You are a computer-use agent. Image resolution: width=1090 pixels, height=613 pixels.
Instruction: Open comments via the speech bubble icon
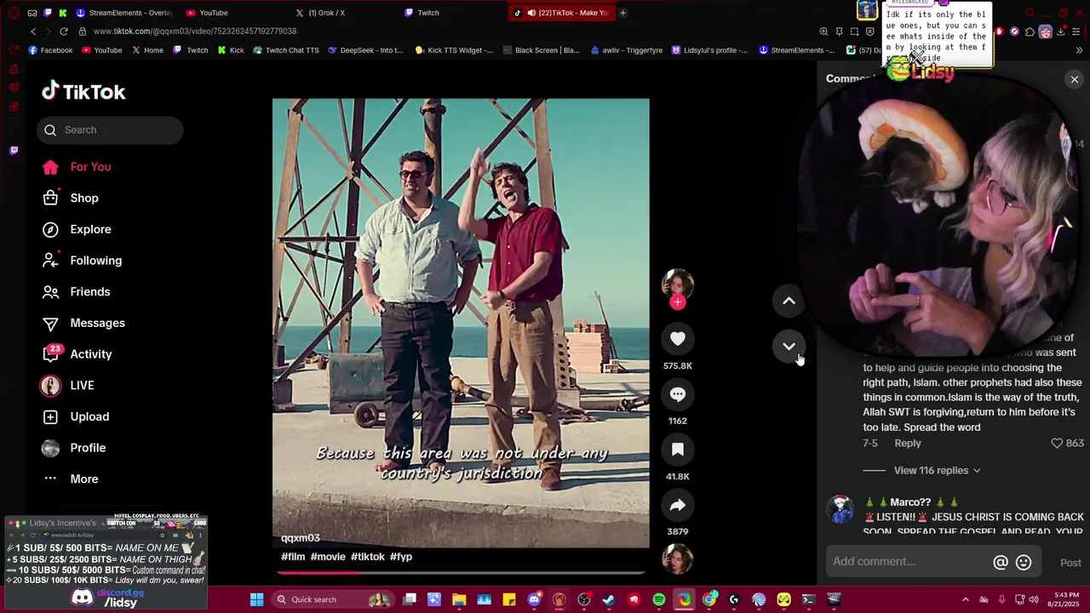(678, 394)
